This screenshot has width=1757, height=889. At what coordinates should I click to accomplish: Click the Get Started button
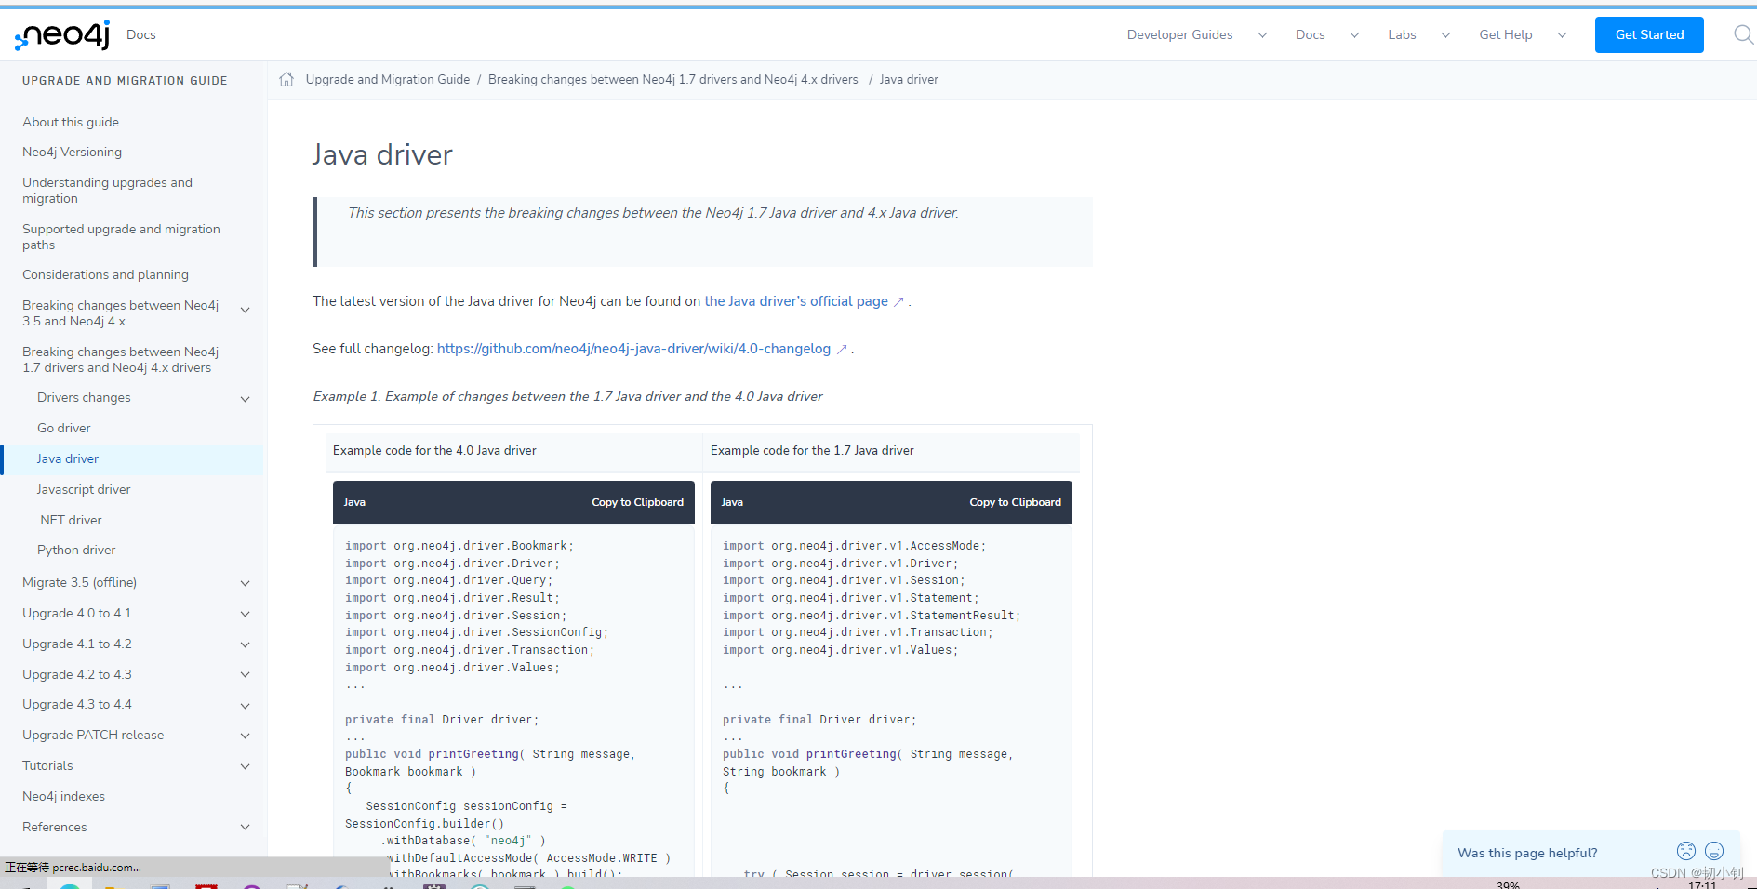click(x=1649, y=34)
